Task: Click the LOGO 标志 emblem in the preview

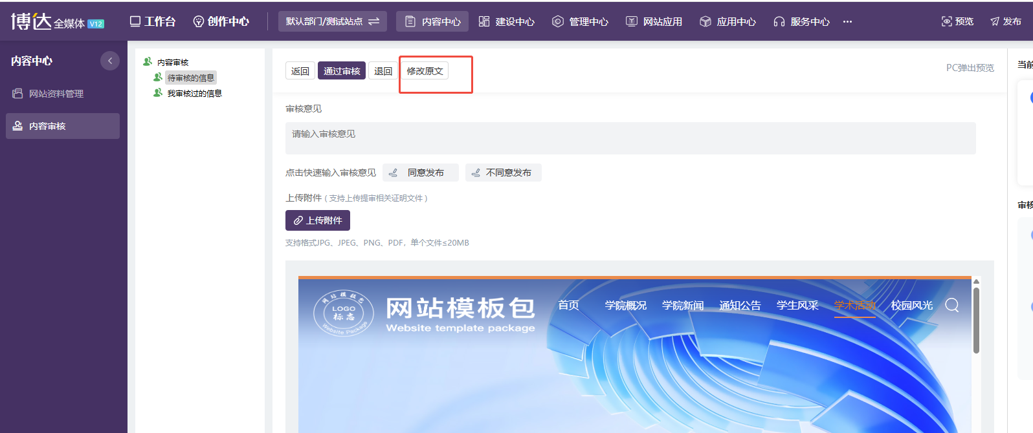Action: tap(344, 313)
